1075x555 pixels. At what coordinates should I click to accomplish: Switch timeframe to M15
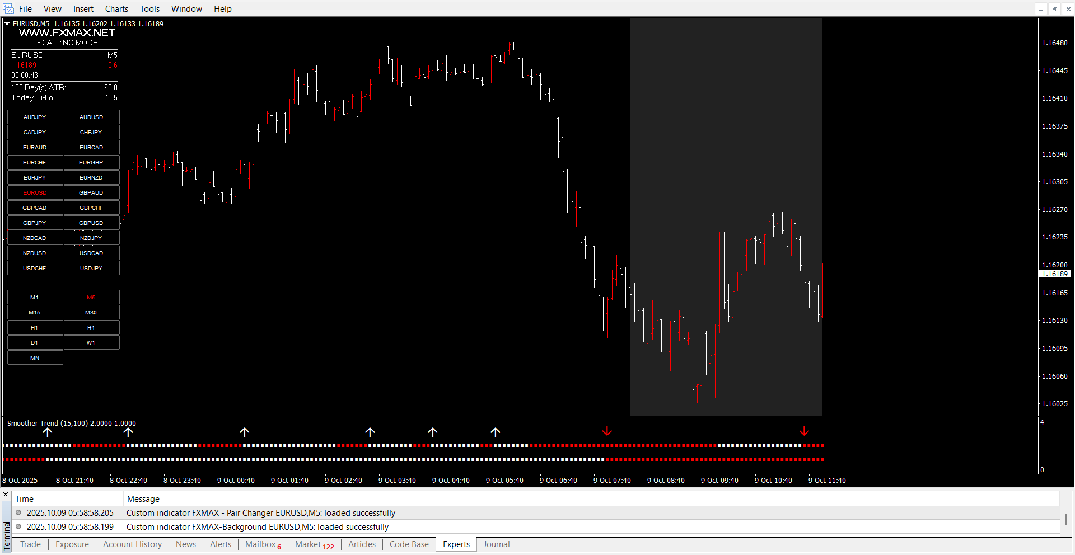35,312
